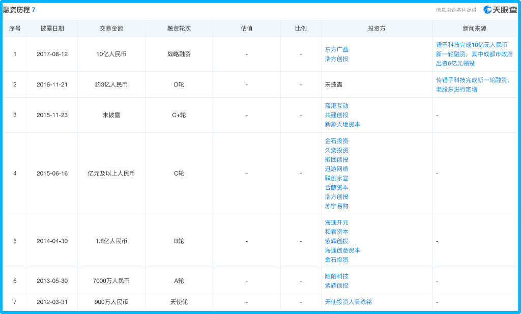Screen dimensions: 521x314
Task: Select amount cell 10亿人民币
Action: pos(111,54)
